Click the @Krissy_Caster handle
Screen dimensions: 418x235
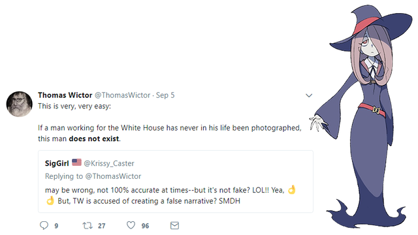(x=109, y=163)
